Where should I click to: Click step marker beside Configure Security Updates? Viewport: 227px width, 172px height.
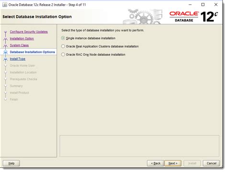[x=6, y=32]
